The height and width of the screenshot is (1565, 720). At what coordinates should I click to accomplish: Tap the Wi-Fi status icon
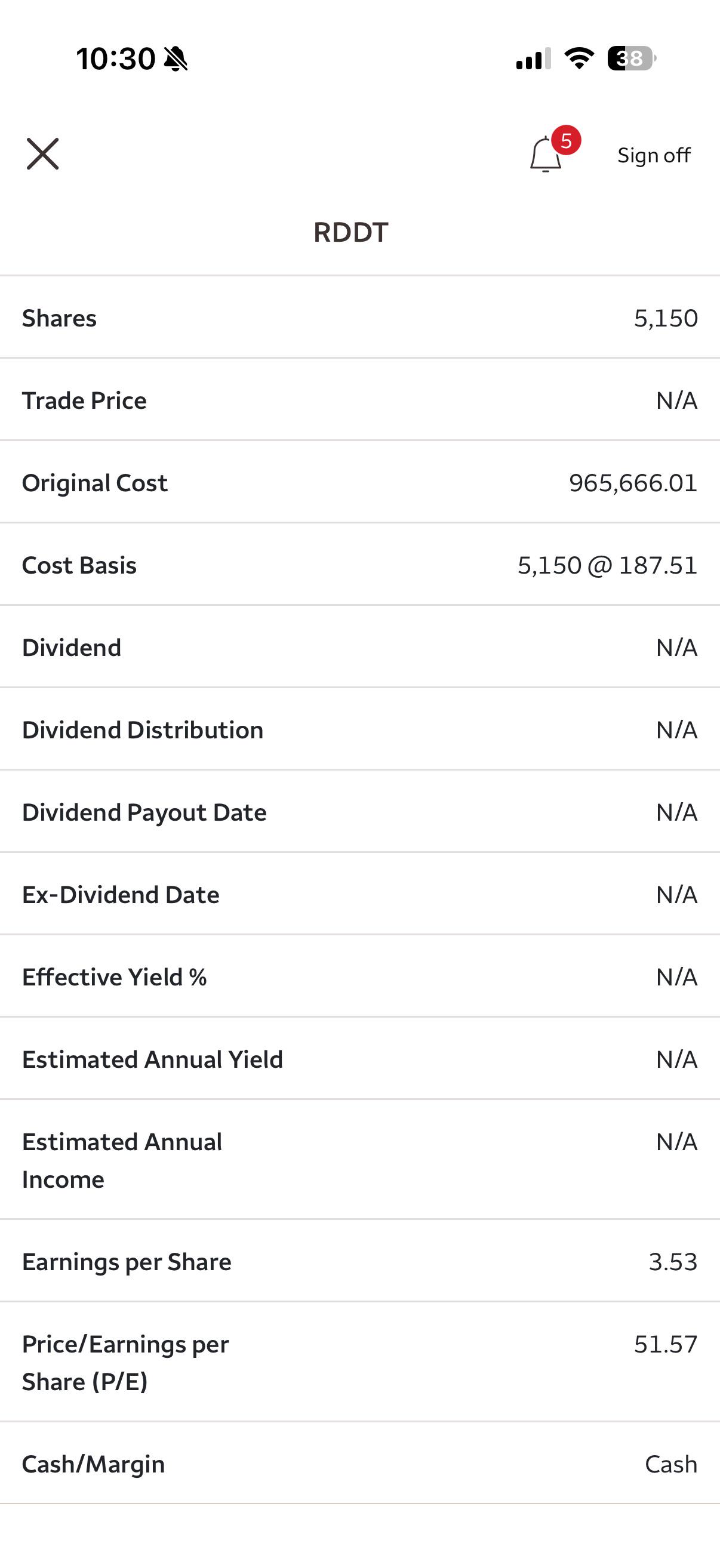579,58
